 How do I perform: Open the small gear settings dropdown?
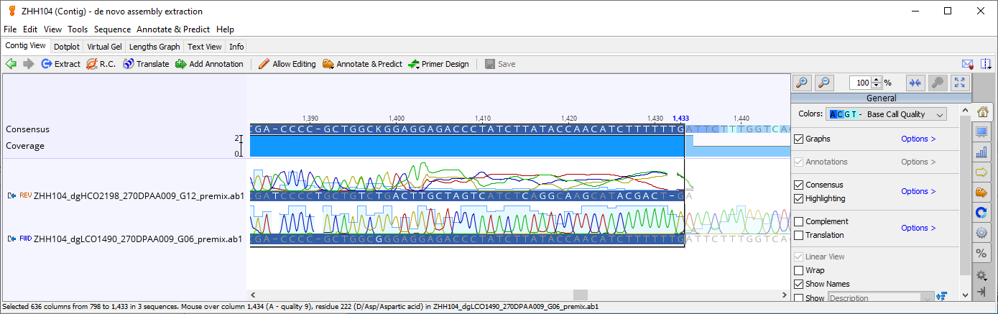(981, 275)
